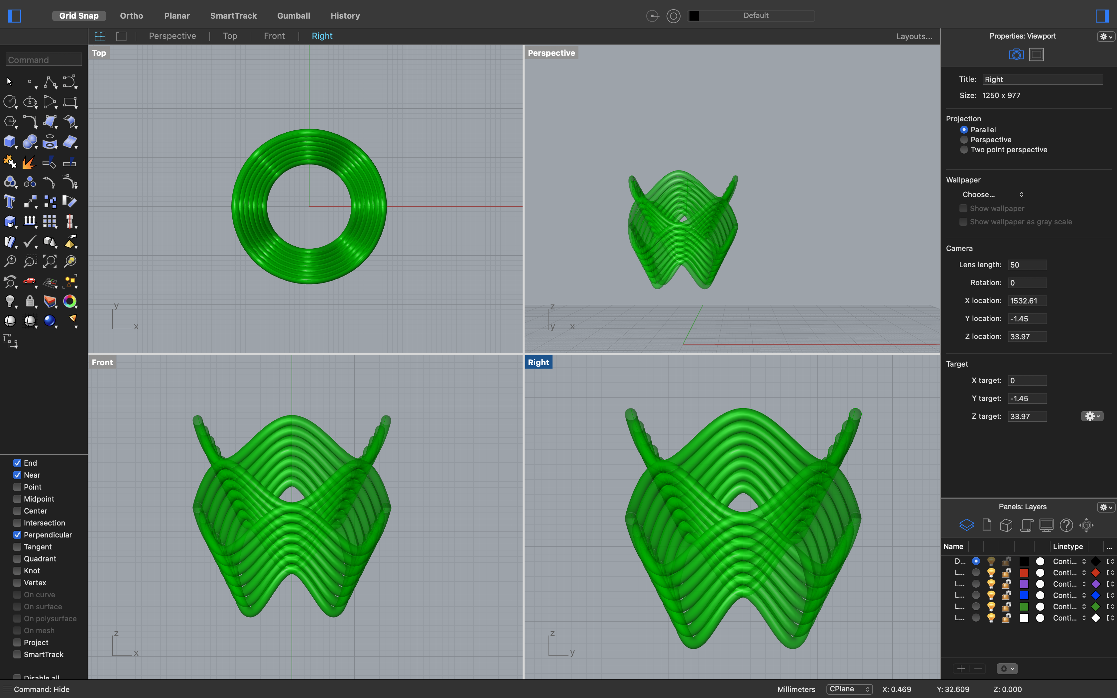The height and width of the screenshot is (698, 1117).
Task: Select the Perspective projection radio button
Action: [x=964, y=139]
